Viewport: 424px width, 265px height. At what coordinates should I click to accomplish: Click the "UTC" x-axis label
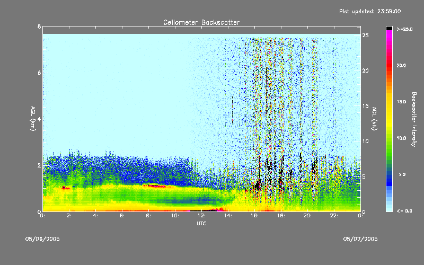(201, 223)
